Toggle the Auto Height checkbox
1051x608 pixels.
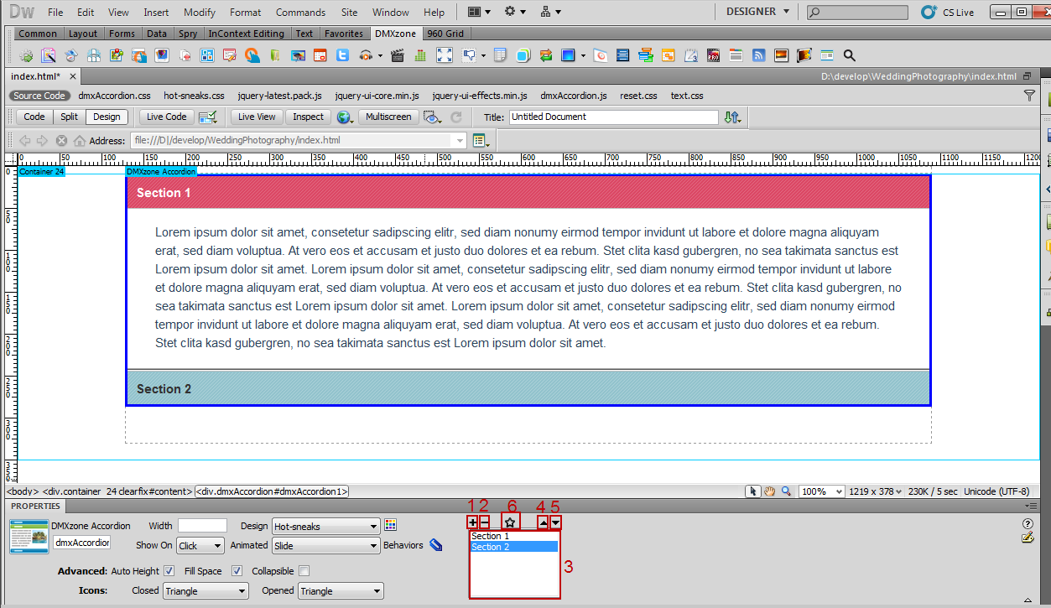tap(169, 571)
